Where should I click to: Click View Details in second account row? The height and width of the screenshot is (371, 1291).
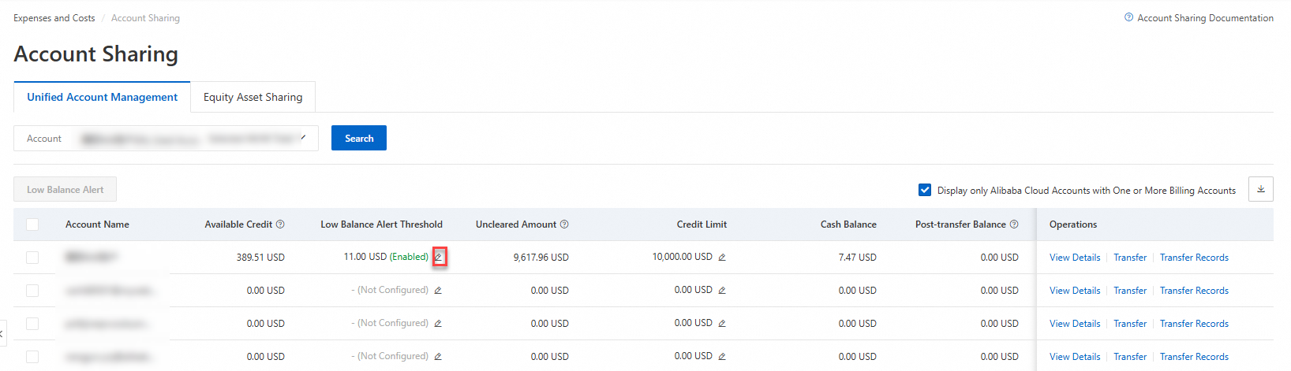[x=1075, y=291]
